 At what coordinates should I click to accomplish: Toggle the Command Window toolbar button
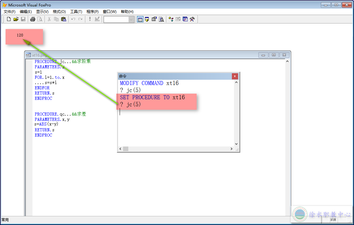(140, 19)
